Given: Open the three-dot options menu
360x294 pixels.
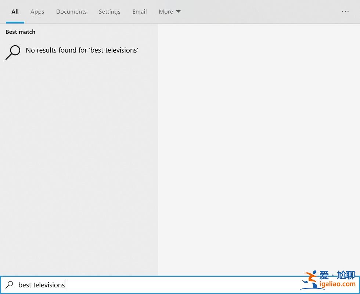Looking at the screenshot, I should tap(345, 11).
